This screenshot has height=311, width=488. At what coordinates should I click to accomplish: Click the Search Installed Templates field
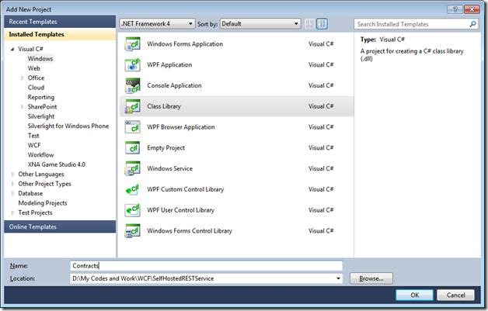(x=412, y=25)
